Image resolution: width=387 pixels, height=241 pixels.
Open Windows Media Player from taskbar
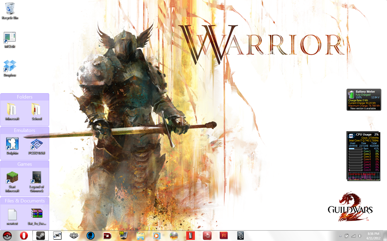[x=157, y=236]
